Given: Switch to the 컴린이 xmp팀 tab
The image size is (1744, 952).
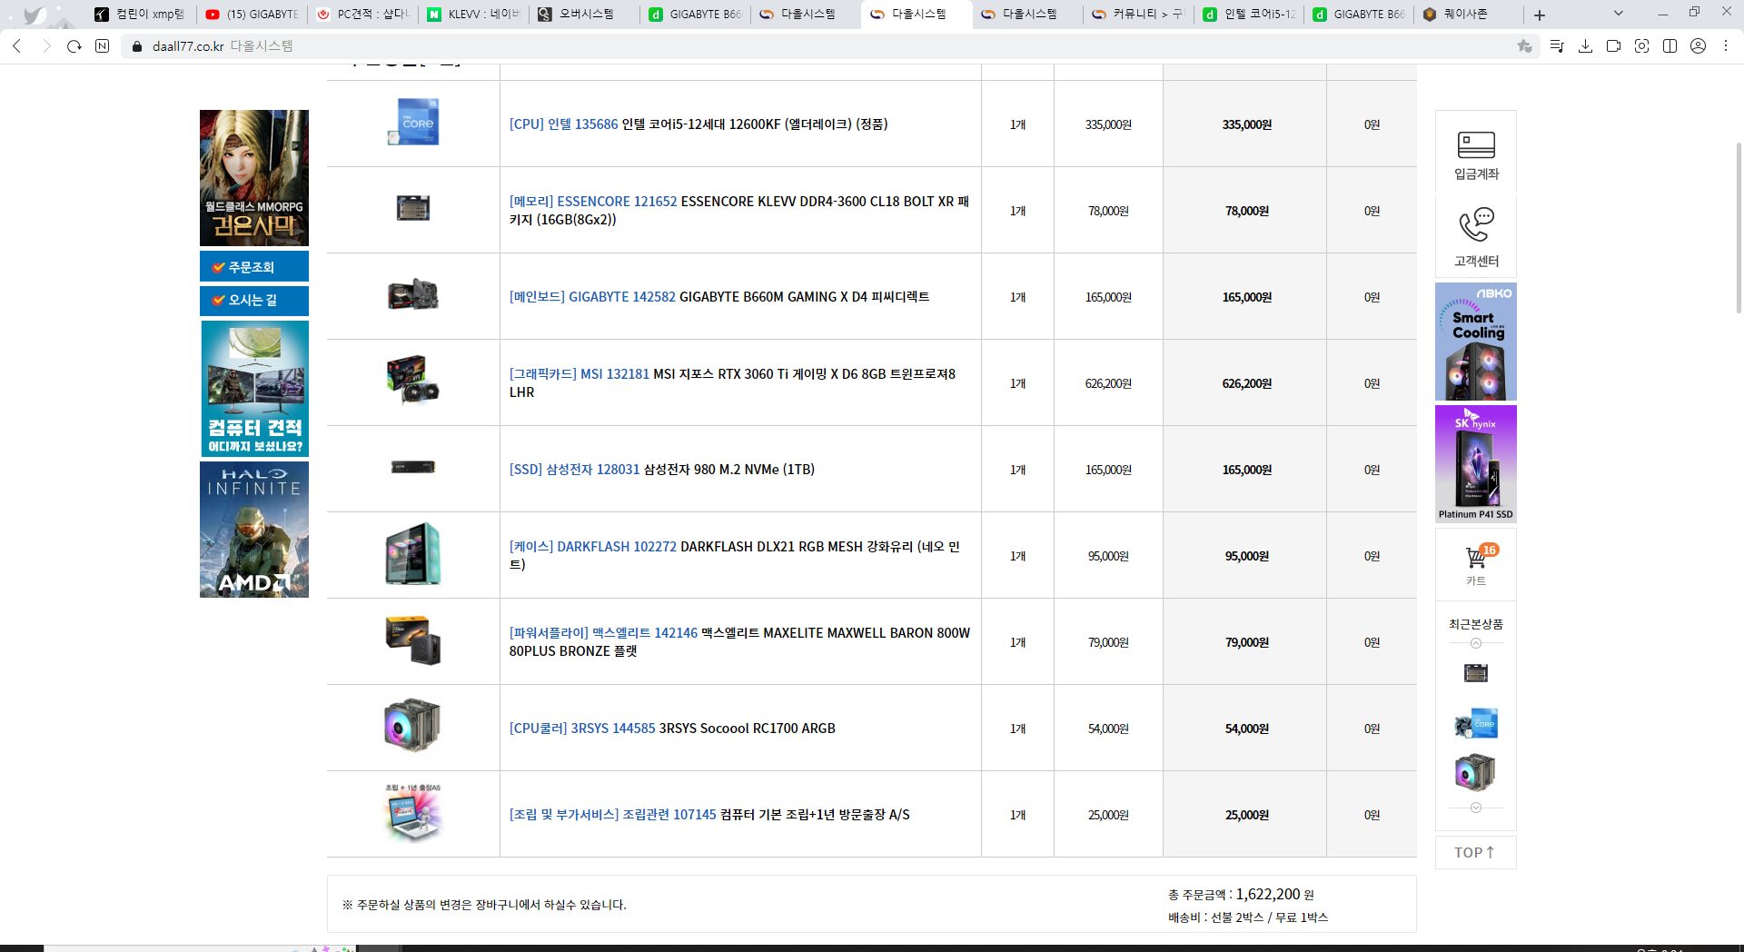Looking at the screenshot, I should pyautogui.click(x=141, y=15).
